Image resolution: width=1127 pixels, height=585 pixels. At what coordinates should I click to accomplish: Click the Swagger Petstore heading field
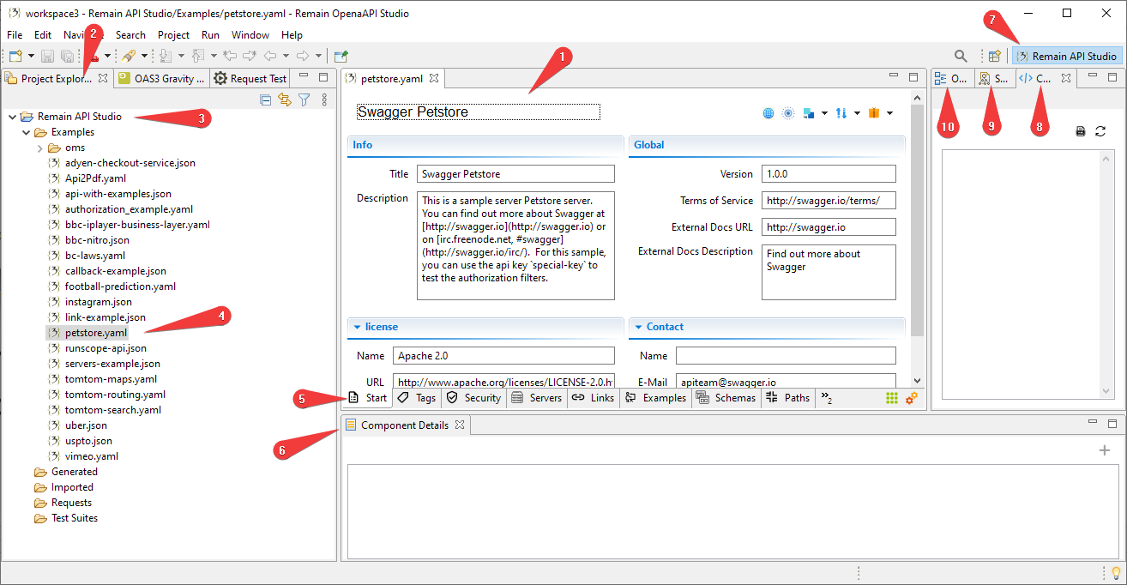[x=478, y=112]
